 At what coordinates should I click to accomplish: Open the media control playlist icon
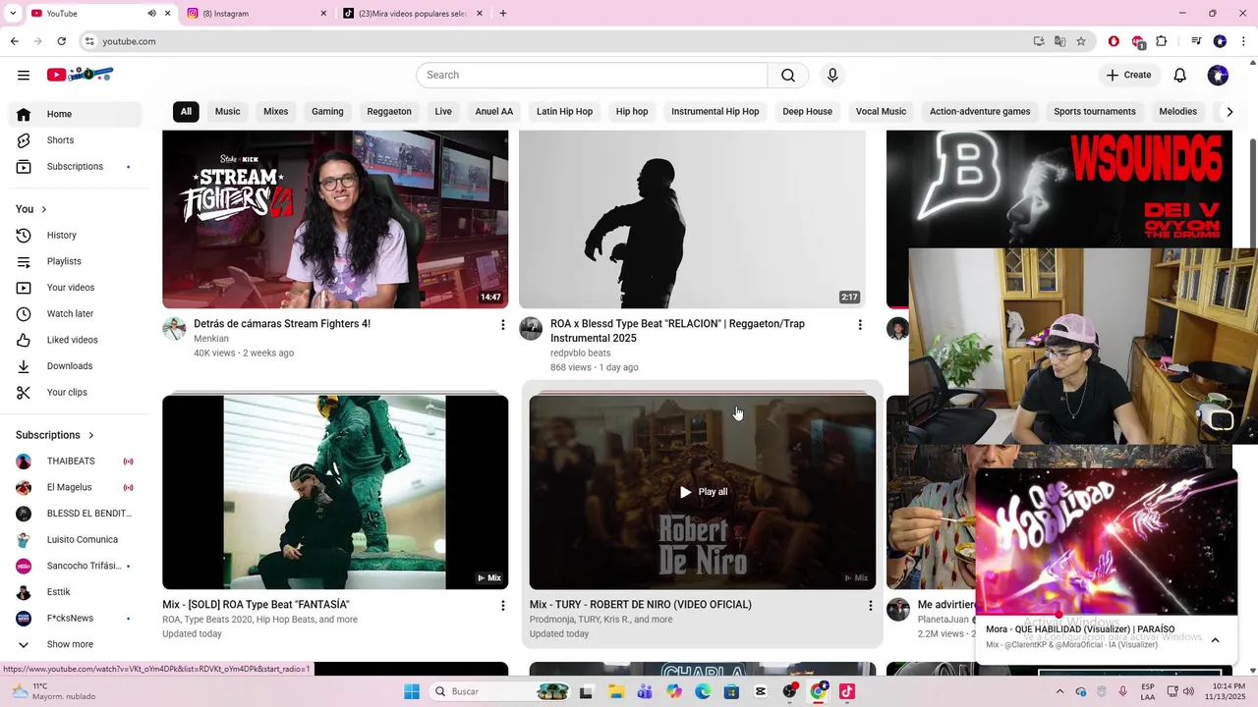click(x=1196, y=41)
